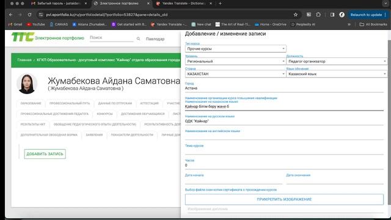391x220 pixels.
Task: Open the CANVAS bookmark
Action: [59, 24]
